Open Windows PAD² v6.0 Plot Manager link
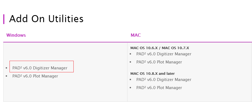This screenshot has width=252, height=105. click(x=35, y=76)
